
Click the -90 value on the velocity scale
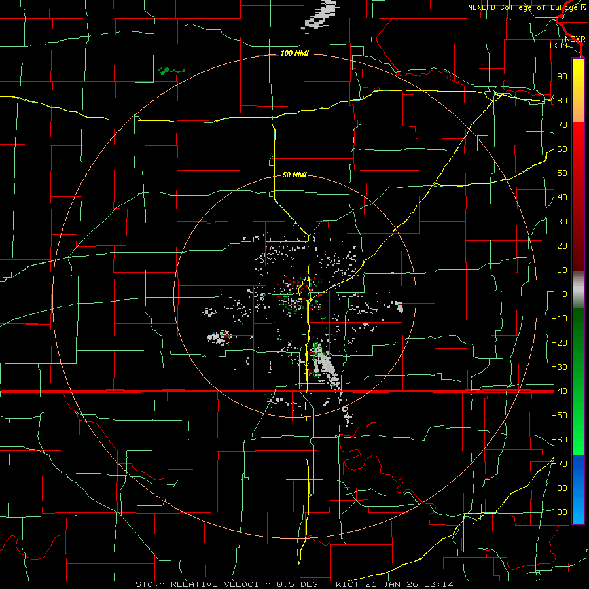click(560, 512)
